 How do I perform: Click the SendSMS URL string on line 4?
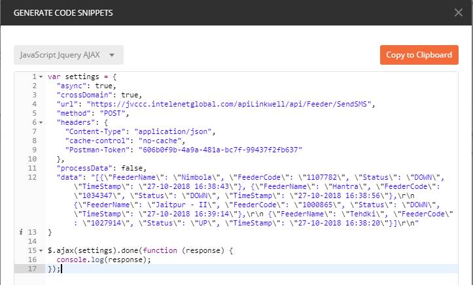tap(229, 104)
